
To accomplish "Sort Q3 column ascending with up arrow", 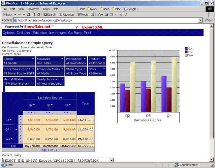I will click(x=47, y=113).
